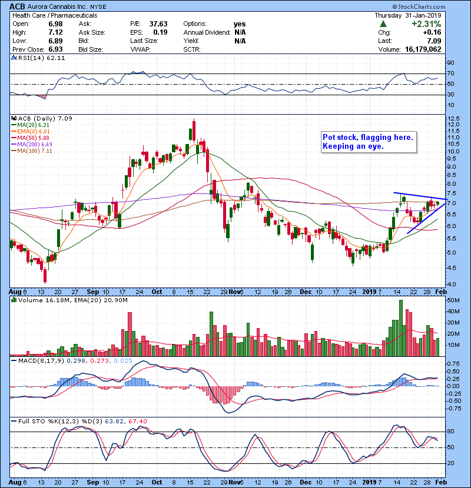The width and height of the screenshot is (471, 488).
Task: Select the MACD value 0.298
Action: click(x=76, y=361)
